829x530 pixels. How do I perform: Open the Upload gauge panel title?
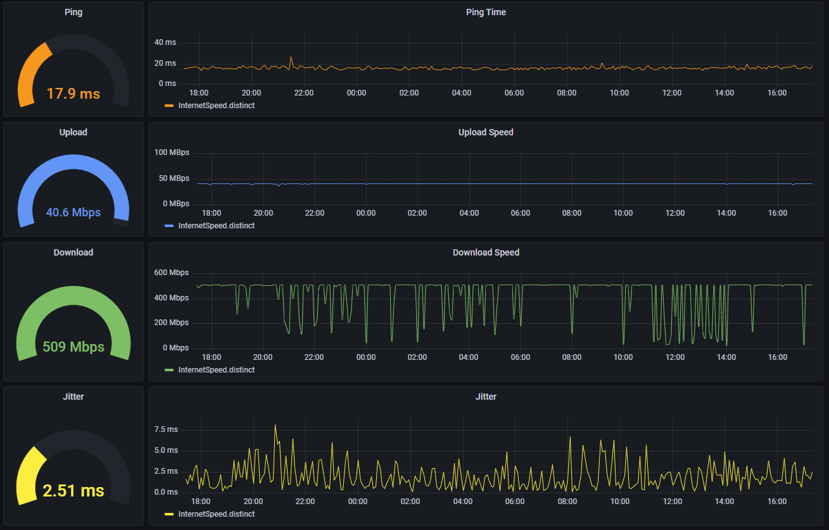[73, 132]
